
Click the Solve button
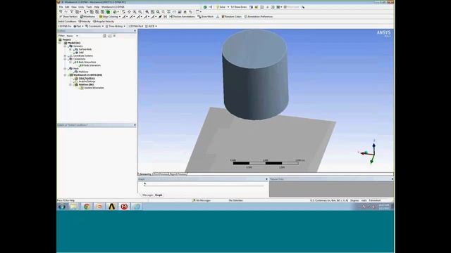(x=221, y=7)
